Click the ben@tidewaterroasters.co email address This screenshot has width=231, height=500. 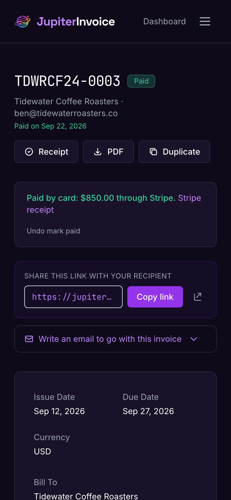66,113
